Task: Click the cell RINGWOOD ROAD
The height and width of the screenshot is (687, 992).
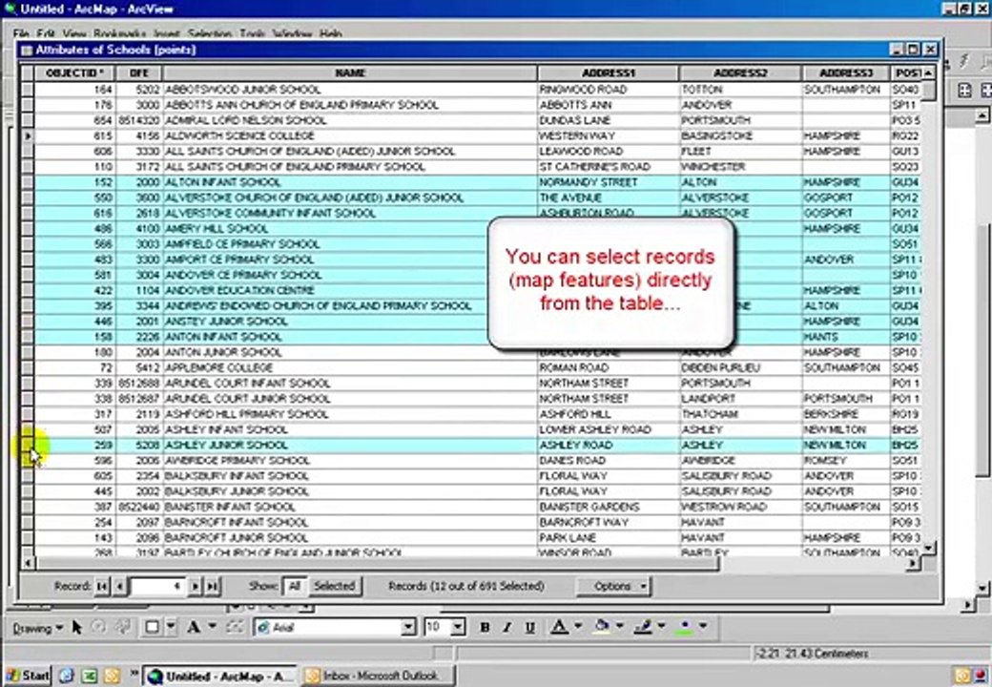Action: 608,90
